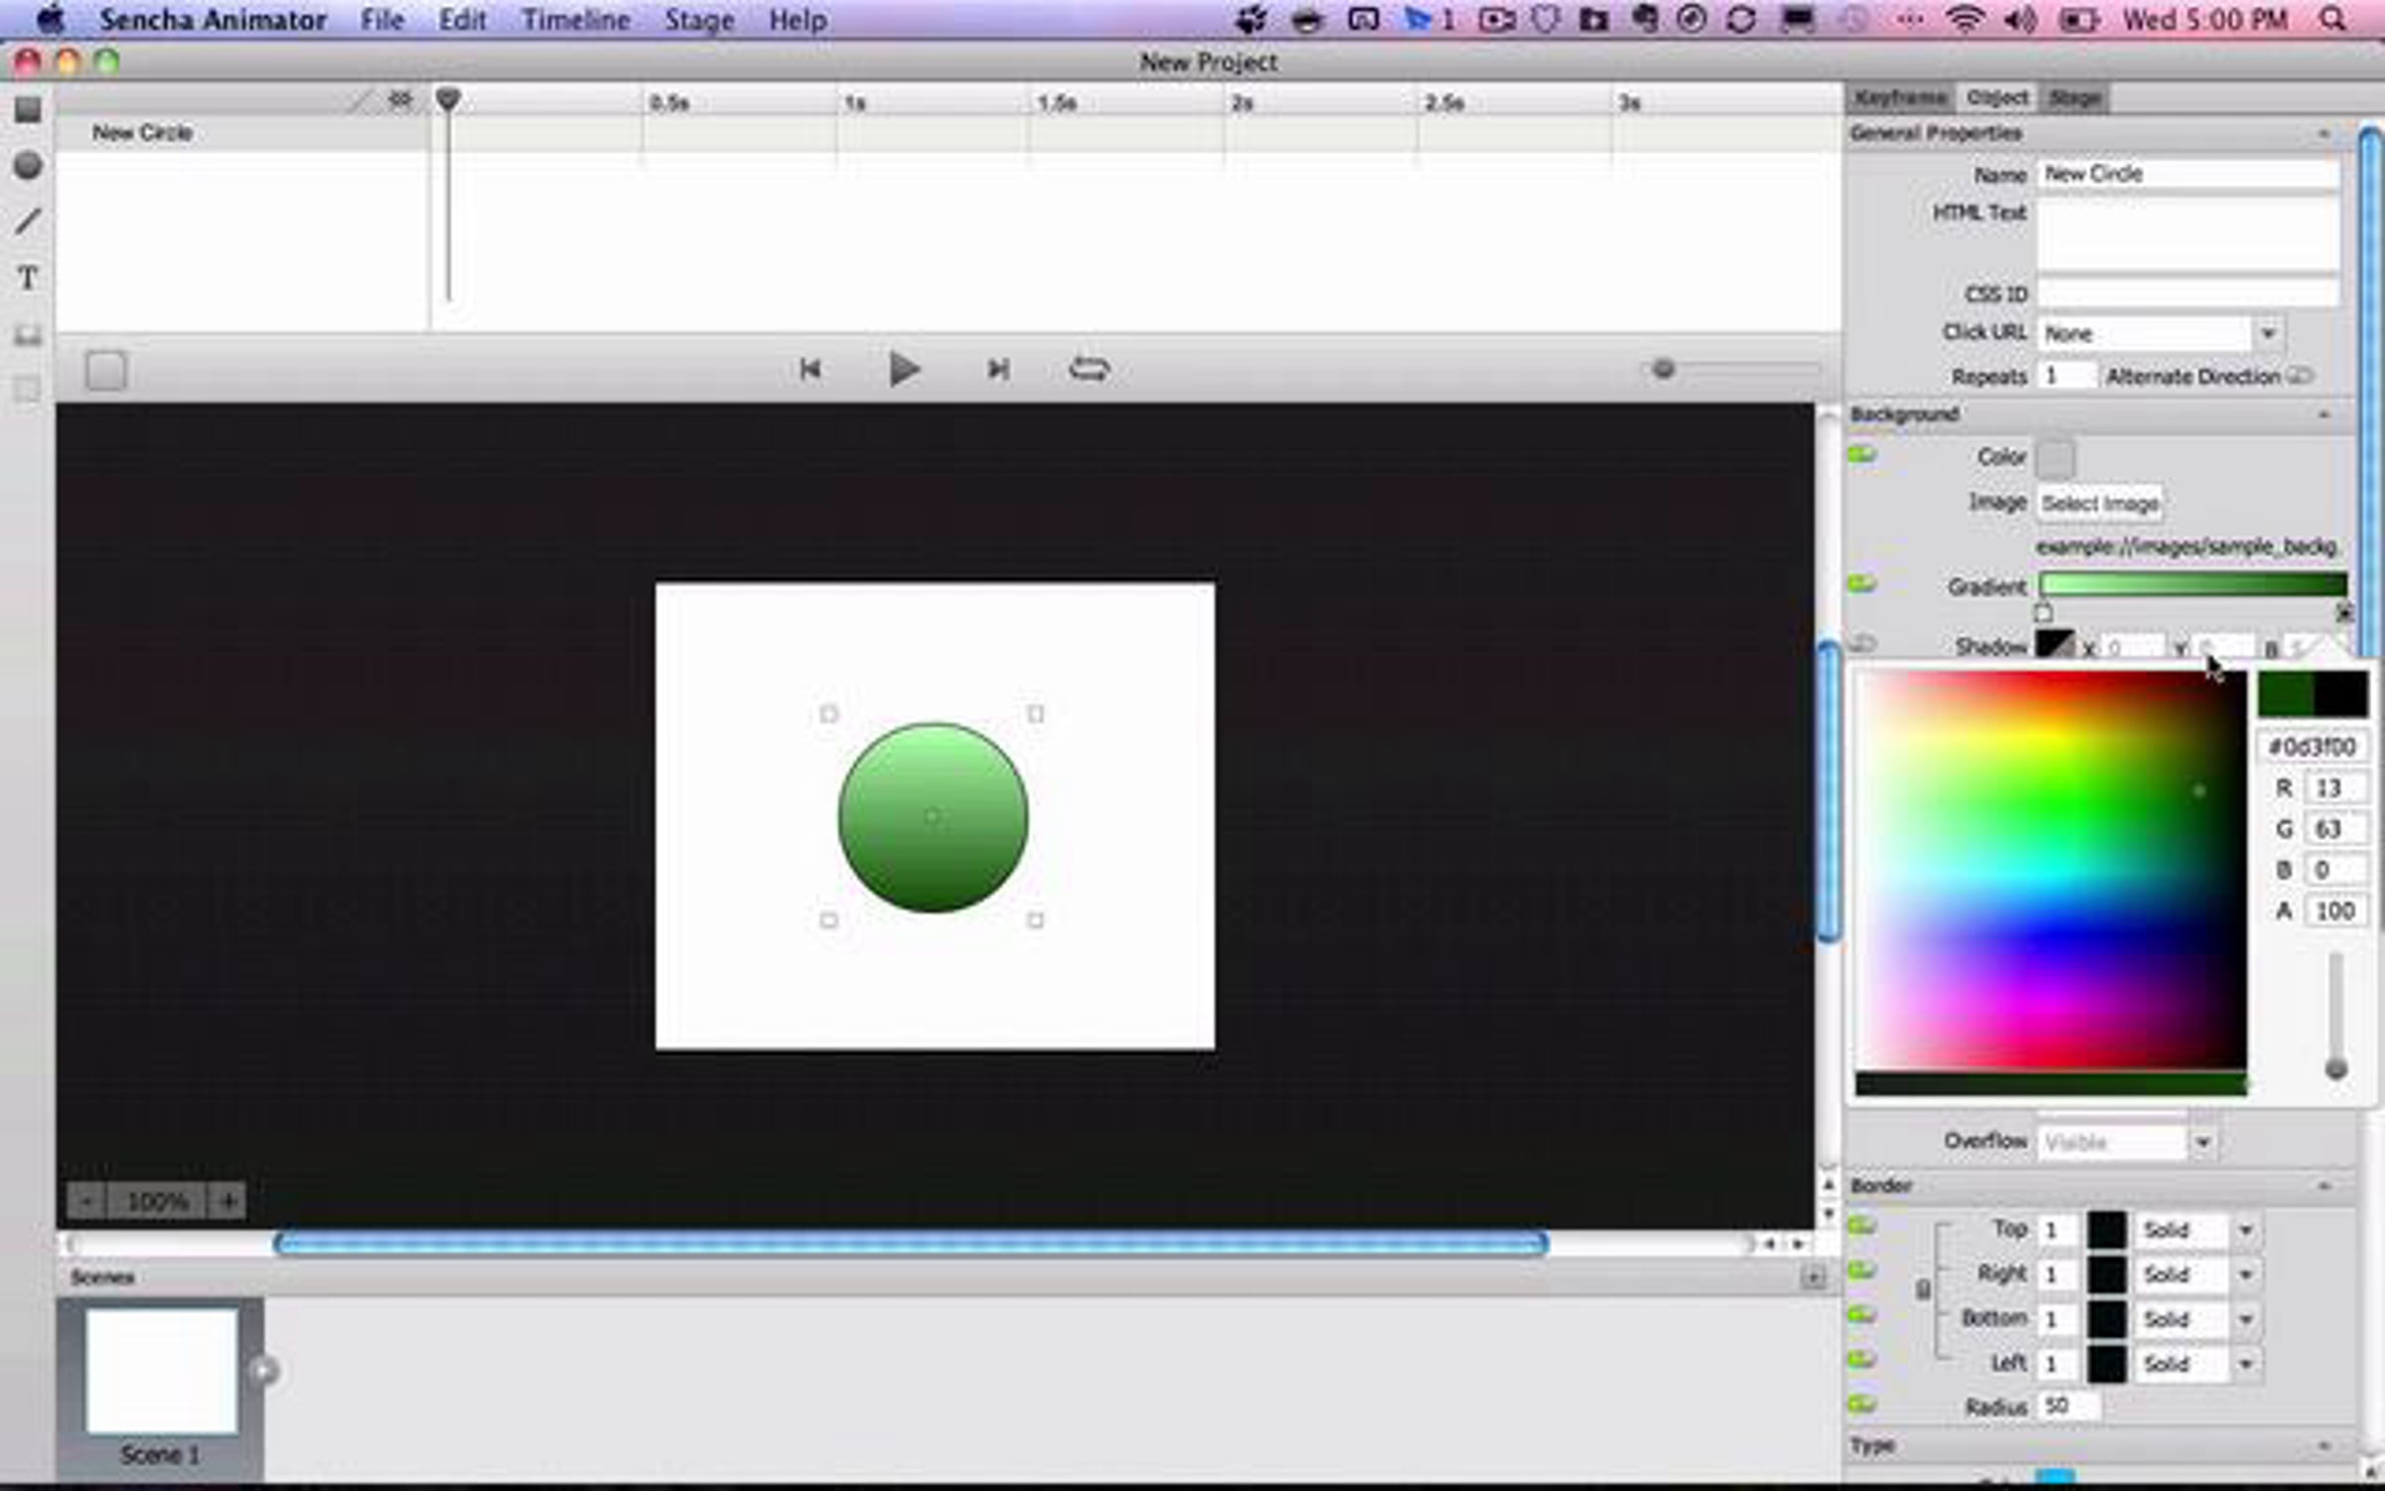The width and height of the screenshot is (2385, 1491).
Task: Select the right gradient color stop
Action: (x=2343, y=612)
